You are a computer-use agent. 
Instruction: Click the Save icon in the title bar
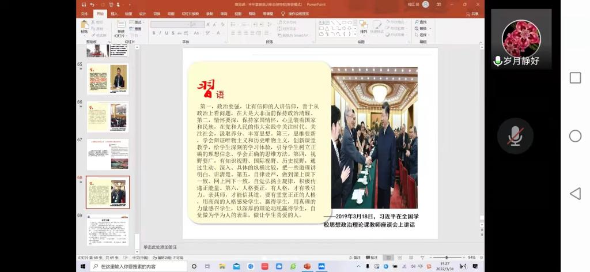pyautogui.click(x=84, y=5)
